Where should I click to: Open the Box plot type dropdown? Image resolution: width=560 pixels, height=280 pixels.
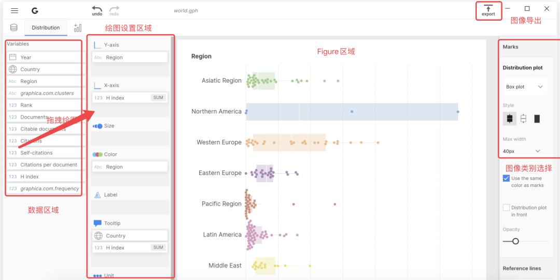point(525,86)
